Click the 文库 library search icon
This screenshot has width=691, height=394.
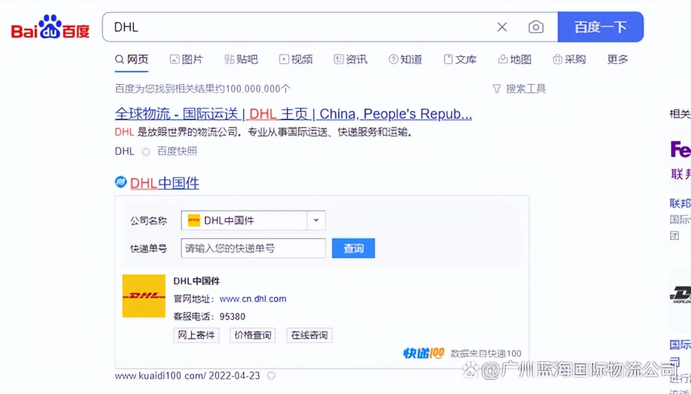460,59
